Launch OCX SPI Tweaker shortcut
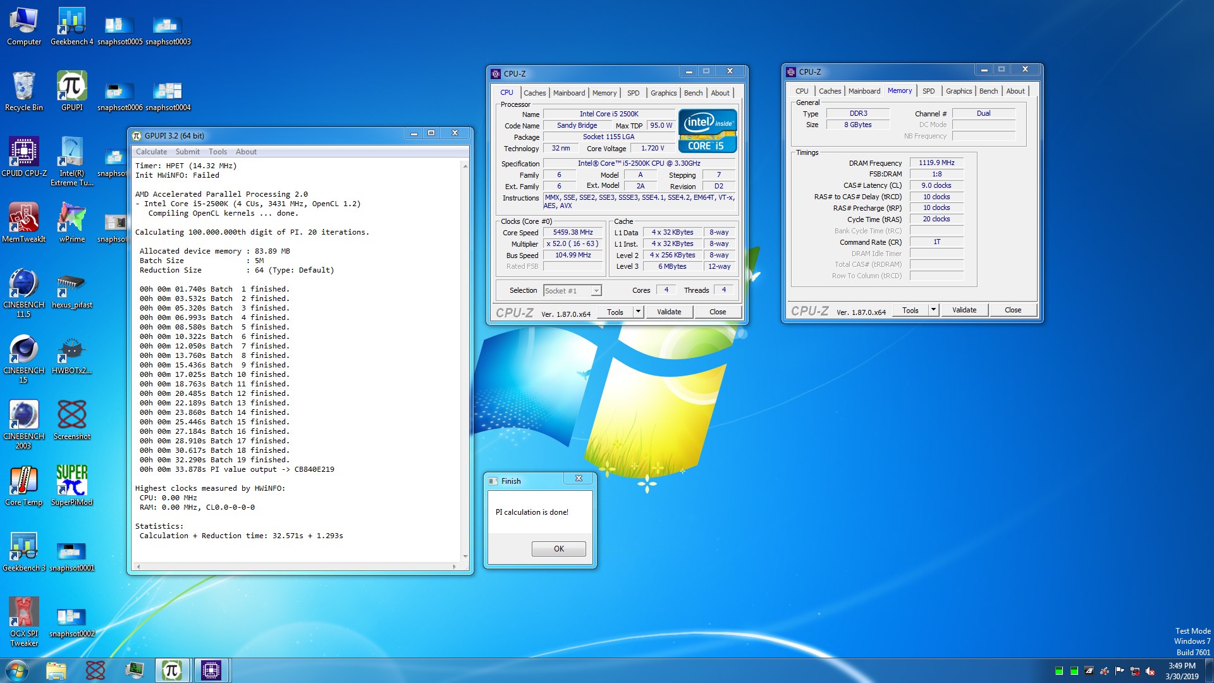1214x683 pixels. [x=24, y=622]
